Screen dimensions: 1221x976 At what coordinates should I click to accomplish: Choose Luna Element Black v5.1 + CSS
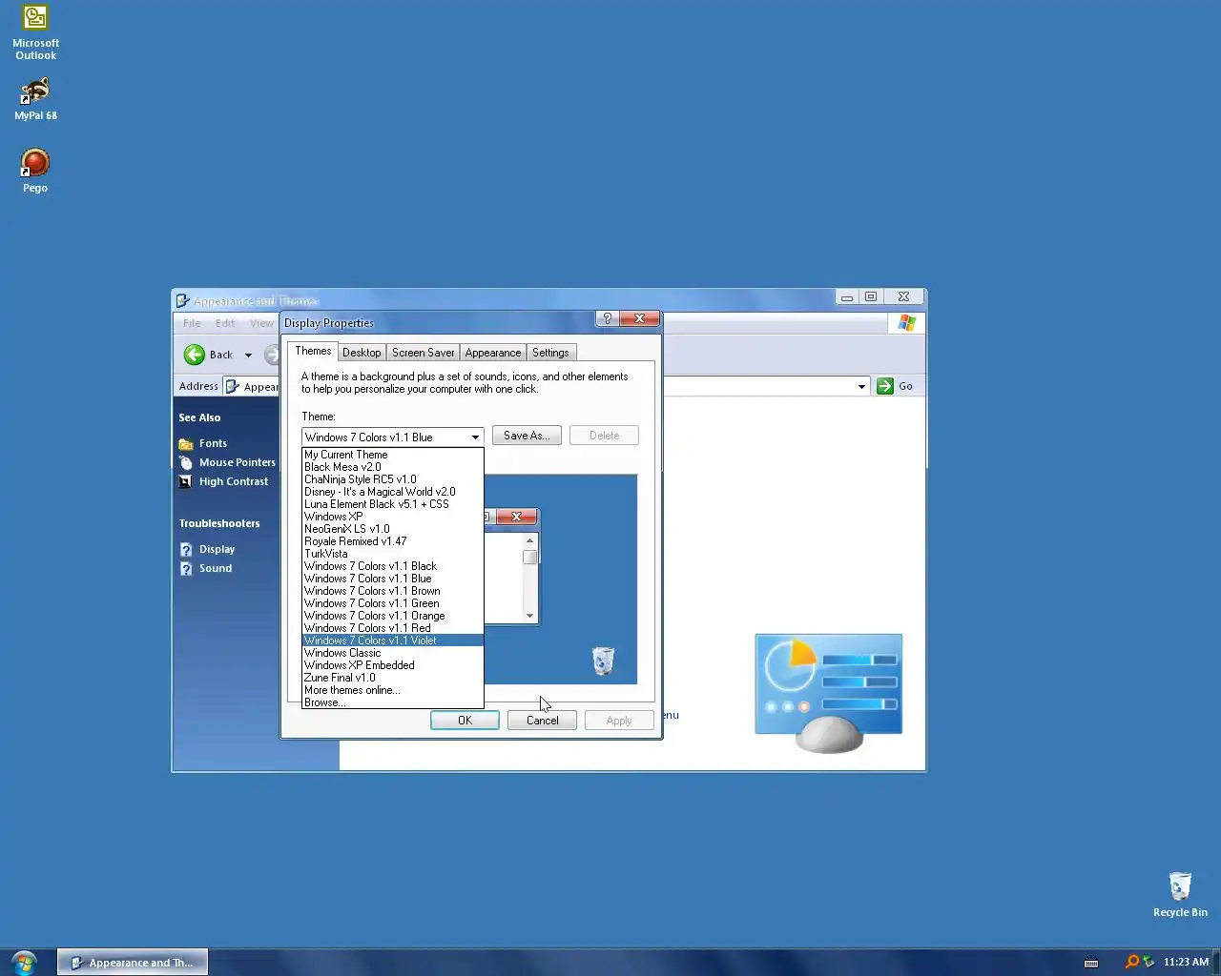click(x=393, y=504)
